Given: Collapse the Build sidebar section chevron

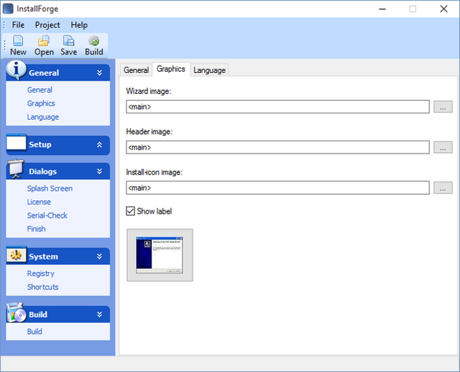Looking at the screenshot, I should click(99, 315).
